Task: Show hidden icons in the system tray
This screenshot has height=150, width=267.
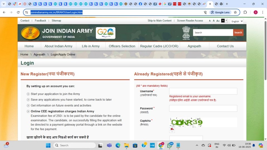Action: [197, 145]
